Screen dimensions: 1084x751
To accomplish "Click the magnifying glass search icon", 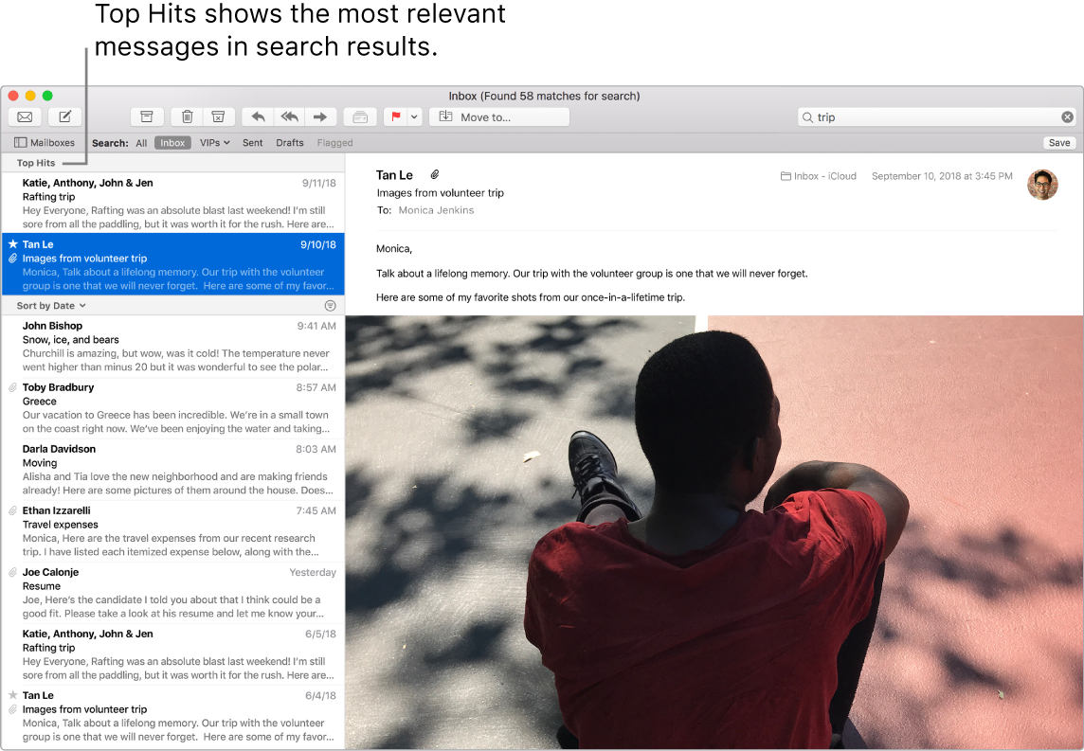I will click(x=806, y=117).
